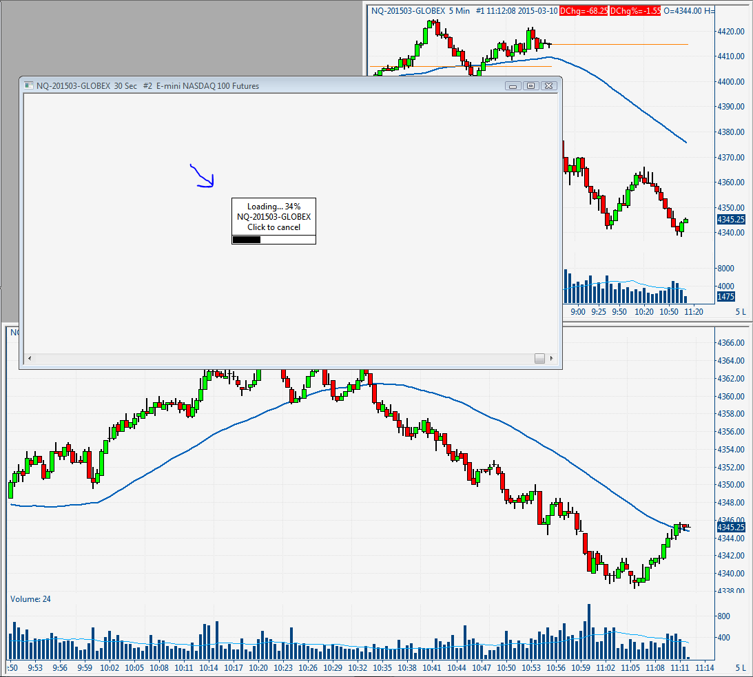Click the 4342.00 price label

[x=731, y=556]
